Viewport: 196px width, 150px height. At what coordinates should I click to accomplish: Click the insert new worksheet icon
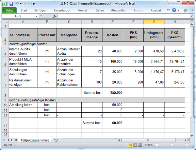coord(56,140)
